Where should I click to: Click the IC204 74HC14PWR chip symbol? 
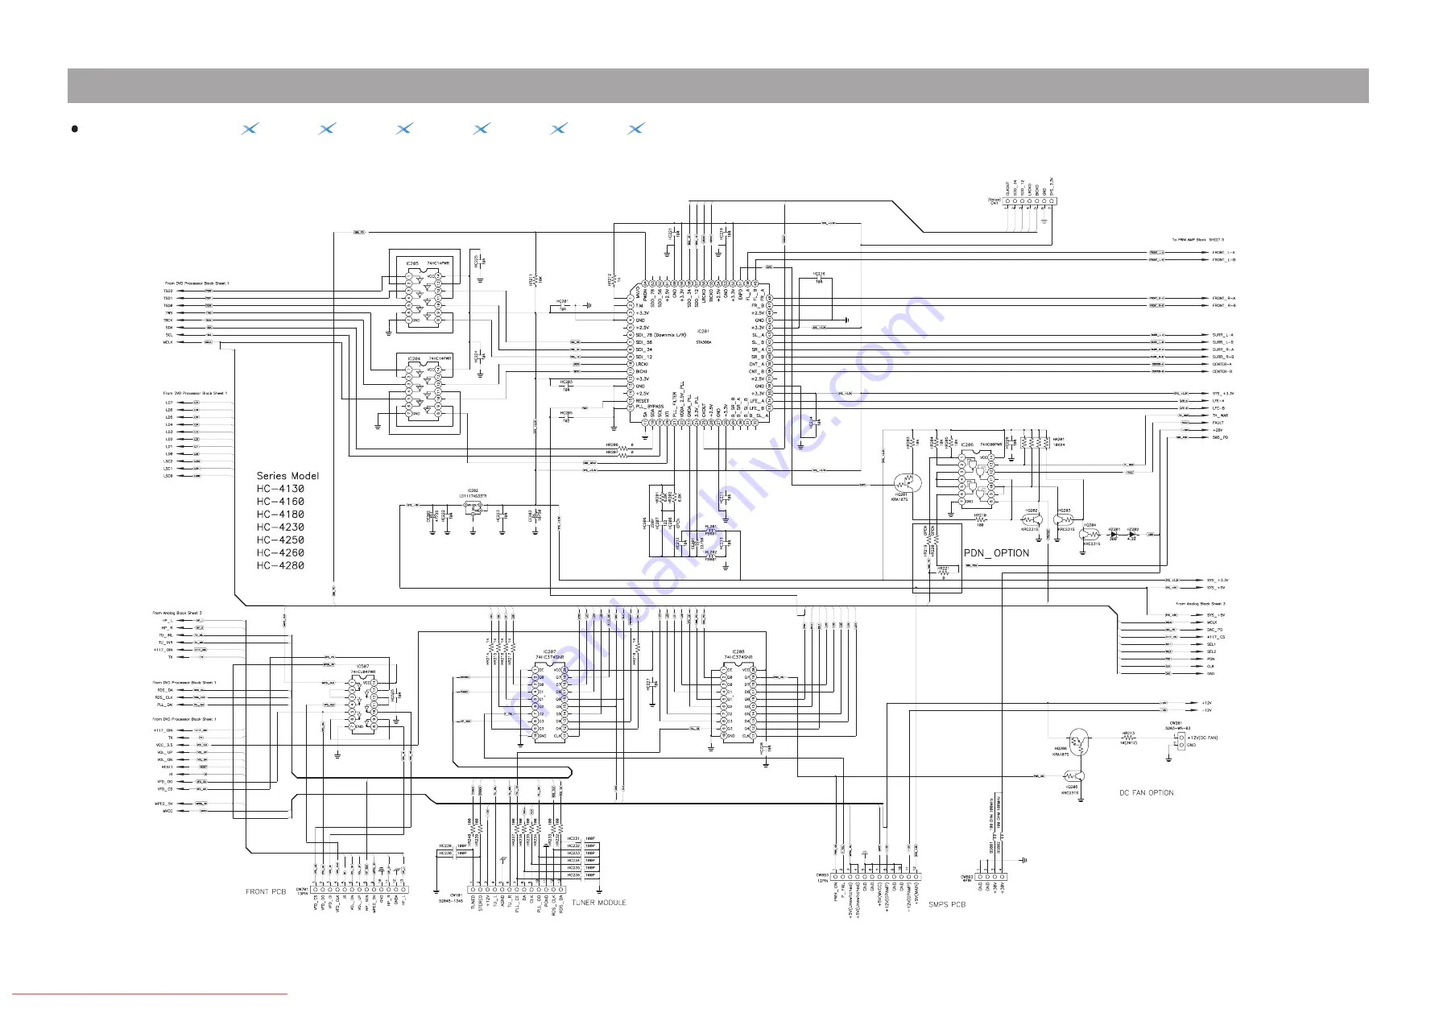point(422,393)
